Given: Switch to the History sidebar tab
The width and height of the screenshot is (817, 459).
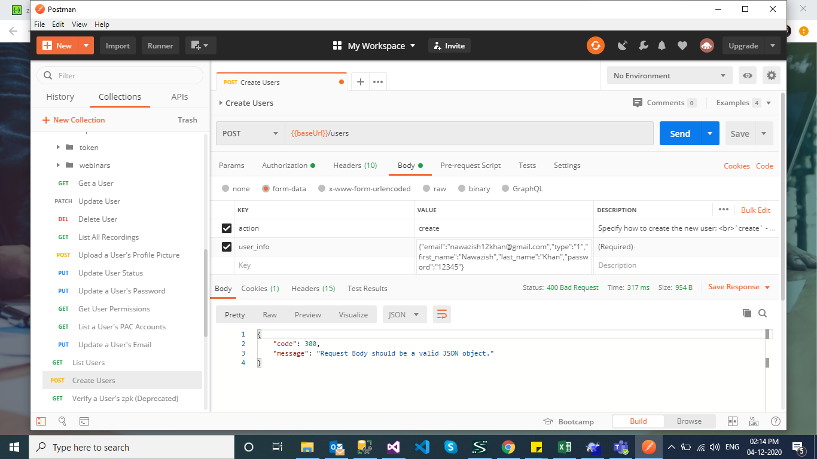Looking at the screenshot, I should point(60,97).
